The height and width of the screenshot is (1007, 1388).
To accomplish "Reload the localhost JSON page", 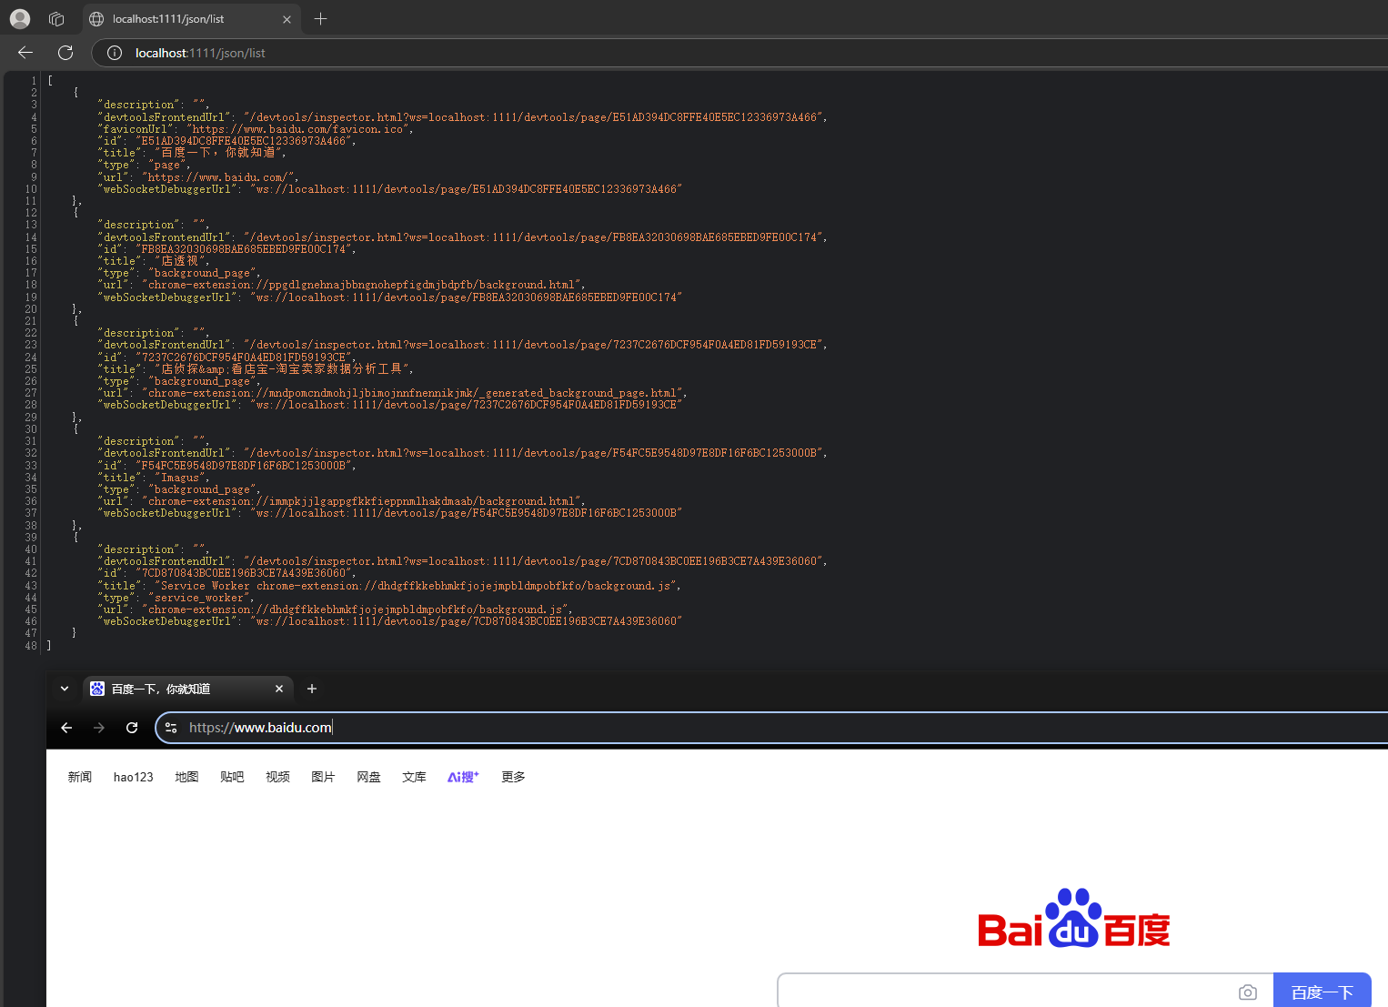I will click(65, 53).
